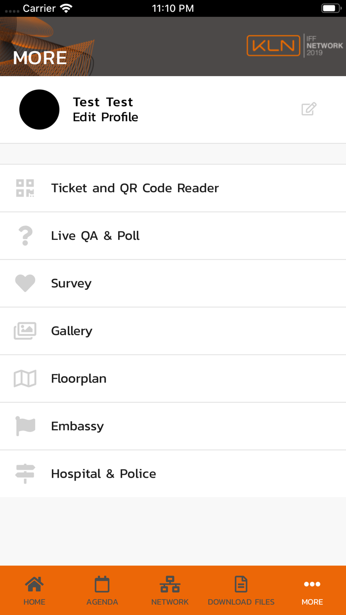
Task: Click the edit profile pencil icon
Action: tap(309, 109)
